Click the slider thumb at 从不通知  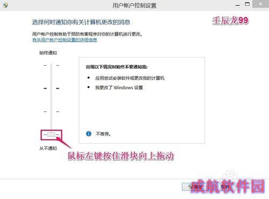coord(51,134)
